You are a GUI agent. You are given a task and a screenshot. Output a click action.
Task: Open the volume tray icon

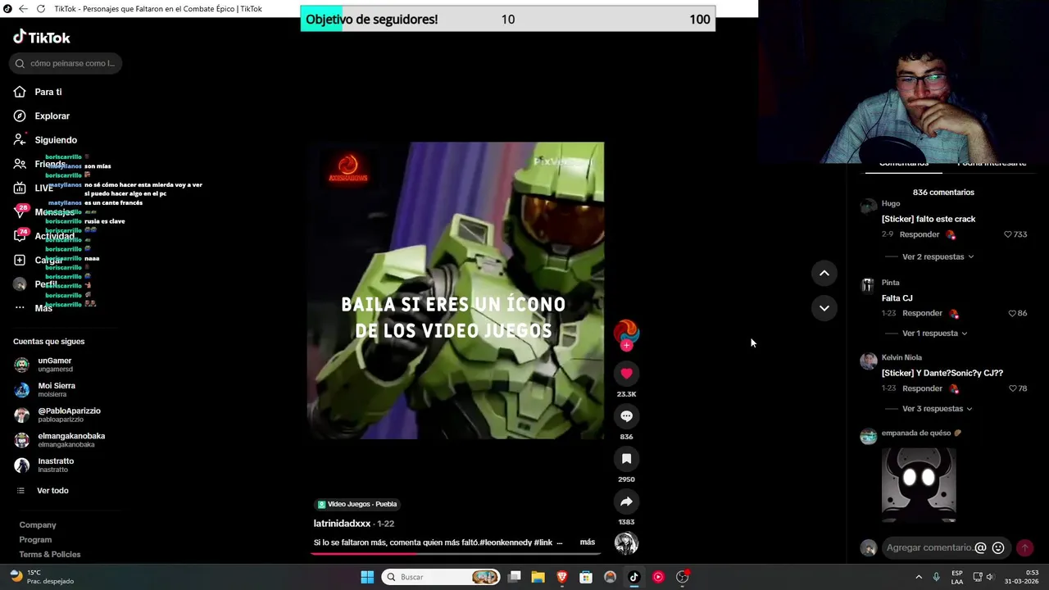[x=989, y=577]
